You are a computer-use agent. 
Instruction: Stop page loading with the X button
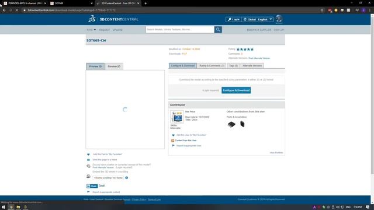tap(17, 10)
